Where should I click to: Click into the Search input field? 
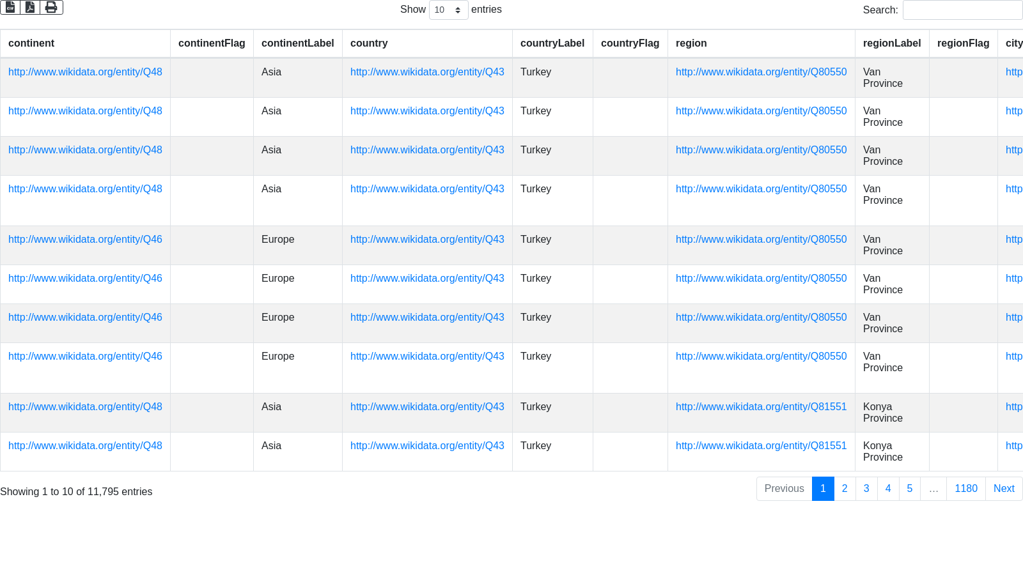[962, 10]
